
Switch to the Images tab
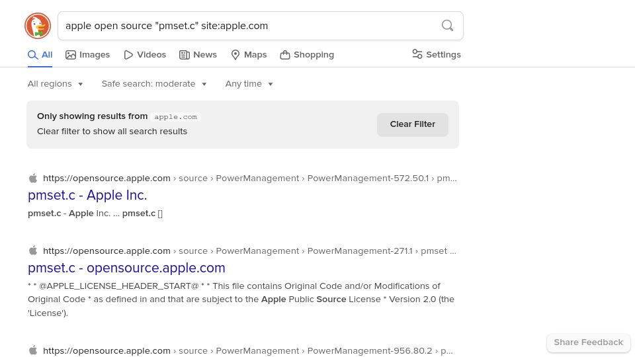point(87,55)
